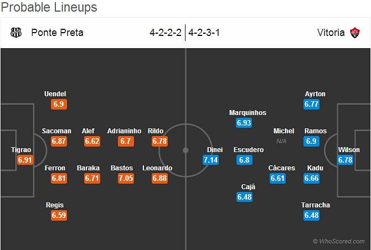Screen dimensions: 371x250
Task: Click Dinei's 7.14 rating badge
Action: 210,160
